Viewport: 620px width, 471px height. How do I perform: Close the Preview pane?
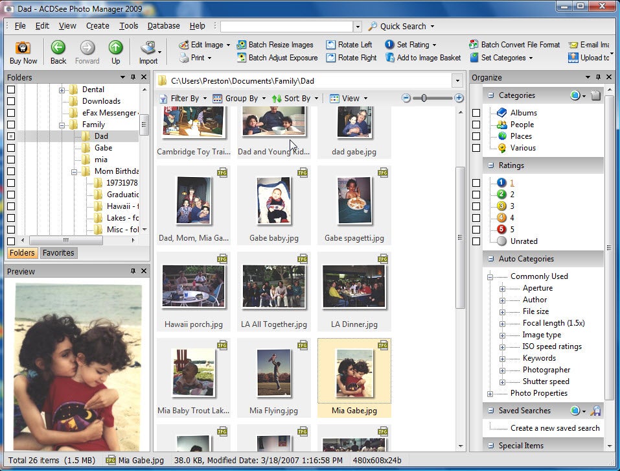pos(144,271)
